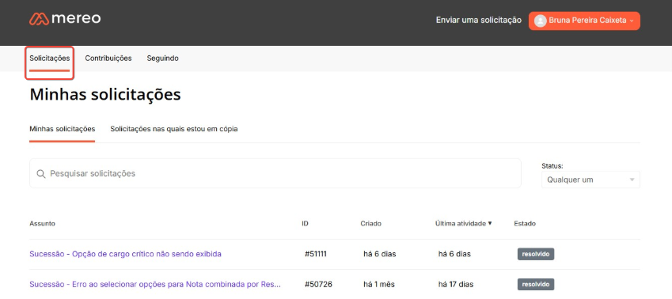Open request Sucessão - Opção de cargo crítico
This screenshot has height=299, width=672.
coord(125,254)
